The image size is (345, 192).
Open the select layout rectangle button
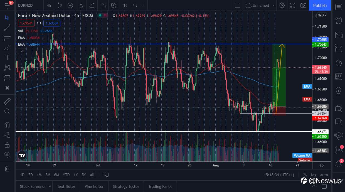coord(237,5)
